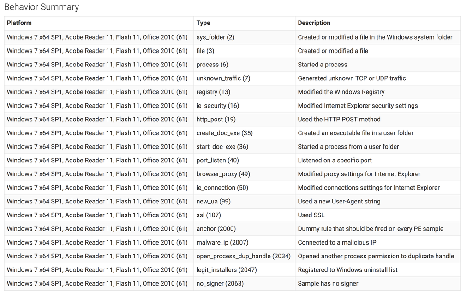461x293 pixels.
Task: Click the unknown_traffic (7) entry
Action: pos(223,78)
